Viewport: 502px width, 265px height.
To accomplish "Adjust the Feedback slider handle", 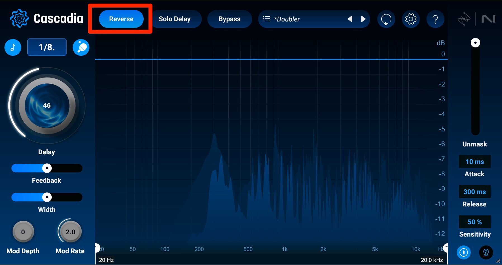I will pos(47,168).
